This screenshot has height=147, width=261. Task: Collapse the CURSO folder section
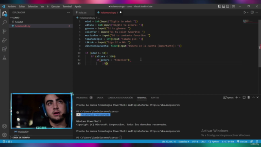coord(16,18)
